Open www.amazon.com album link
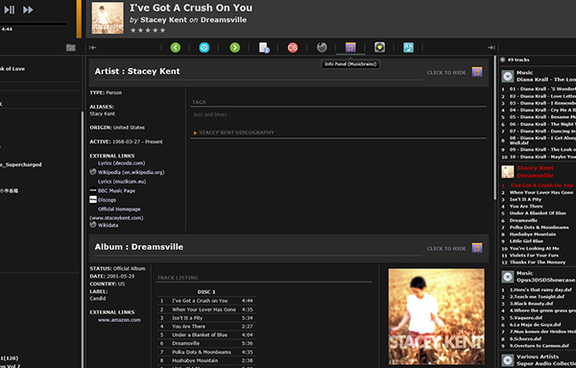This screenshot has width=576, height=368. pyautogui.click(x=119, y=320)
